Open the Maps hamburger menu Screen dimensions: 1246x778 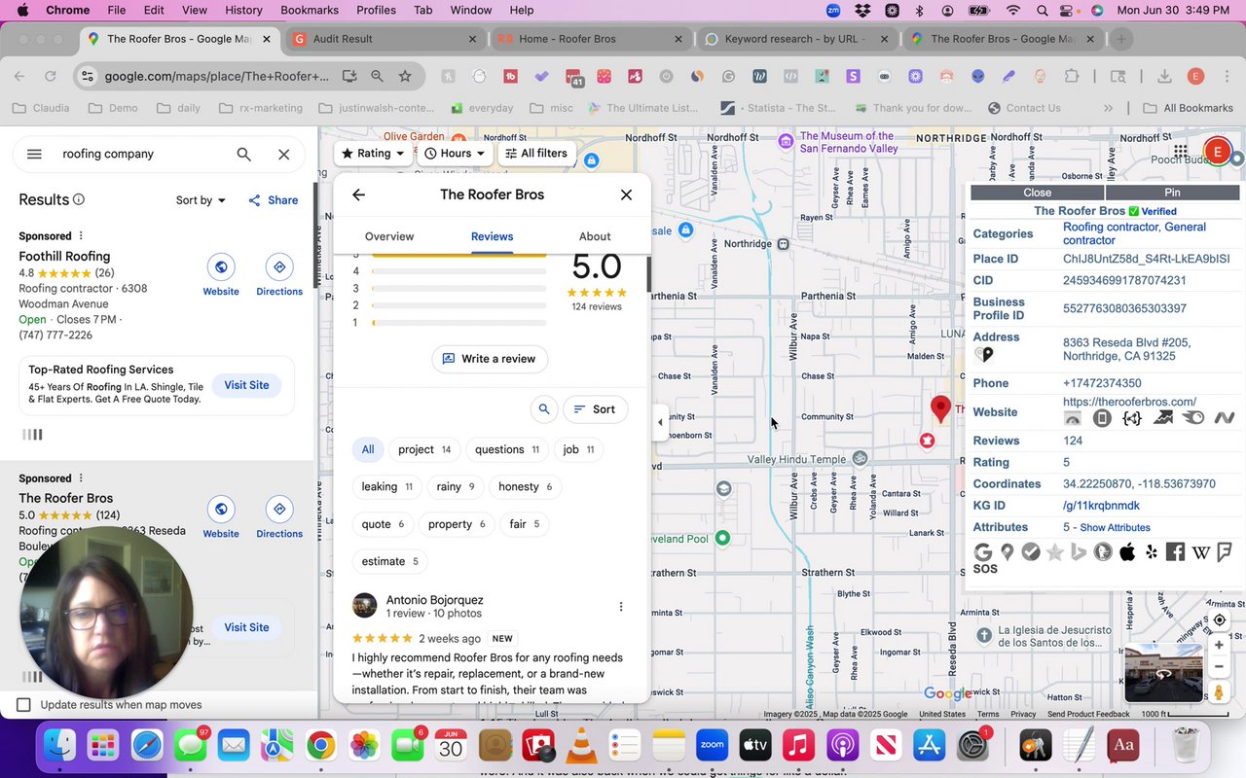[x=34, y=154]
